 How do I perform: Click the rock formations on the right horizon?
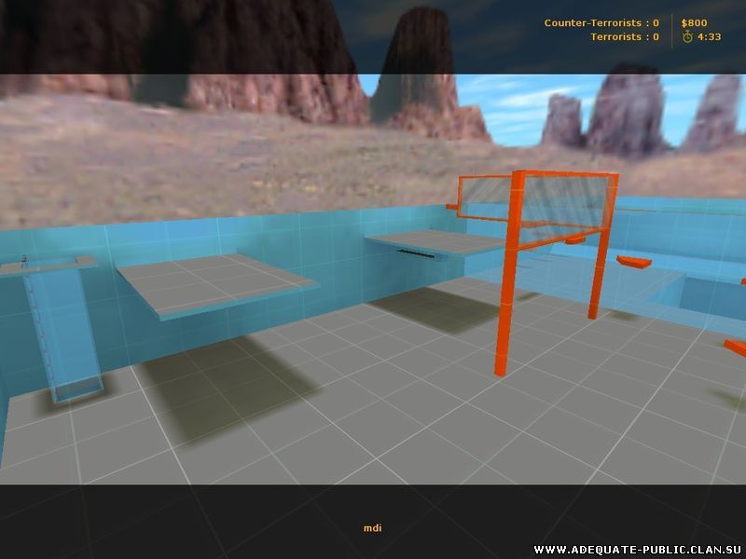[625, 112]
